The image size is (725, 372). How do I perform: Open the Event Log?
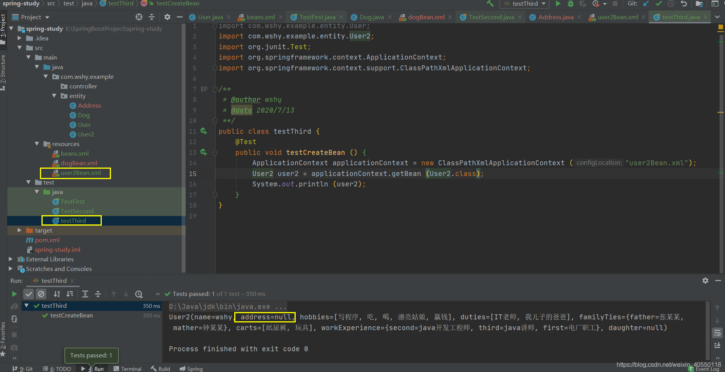[x=704, y=369]
